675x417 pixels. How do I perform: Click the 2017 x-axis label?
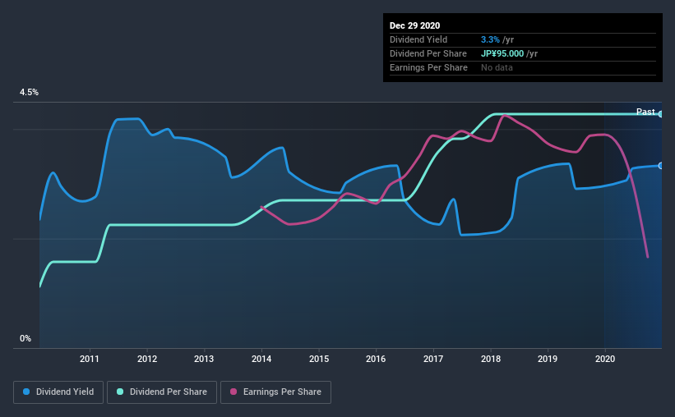pos(433,359)
